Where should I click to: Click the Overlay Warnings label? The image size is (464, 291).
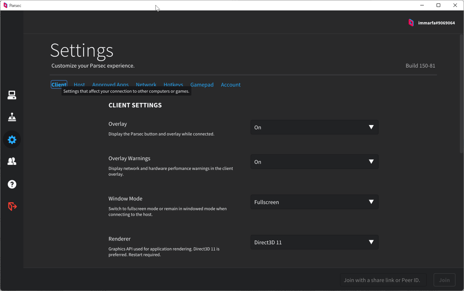[x=129, y=158]
